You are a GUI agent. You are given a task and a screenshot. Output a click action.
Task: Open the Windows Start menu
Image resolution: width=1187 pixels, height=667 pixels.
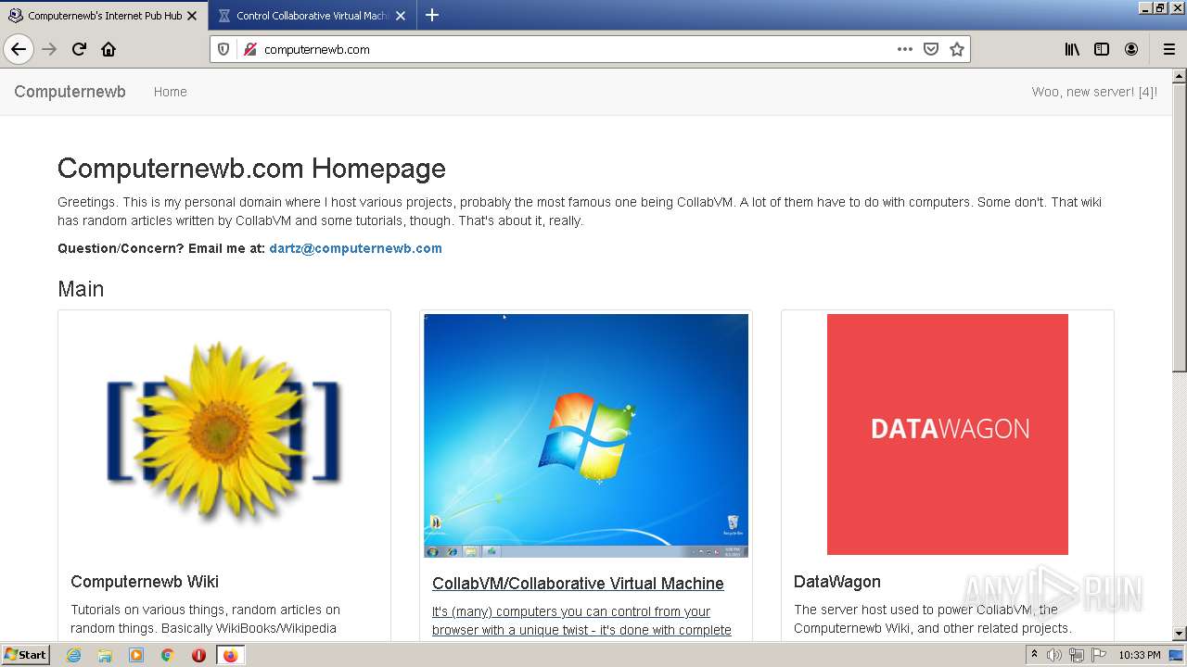point(26,654)
